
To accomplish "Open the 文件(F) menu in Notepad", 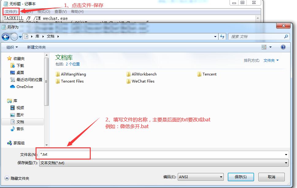I will tap(11, 12).
